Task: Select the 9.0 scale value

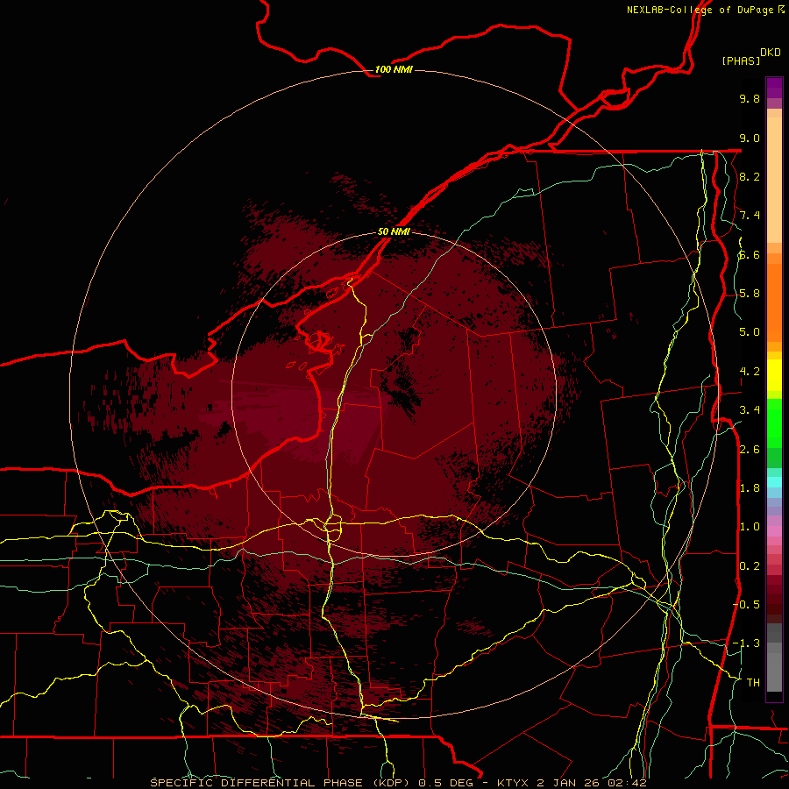Action: click(x=750, y=138)
